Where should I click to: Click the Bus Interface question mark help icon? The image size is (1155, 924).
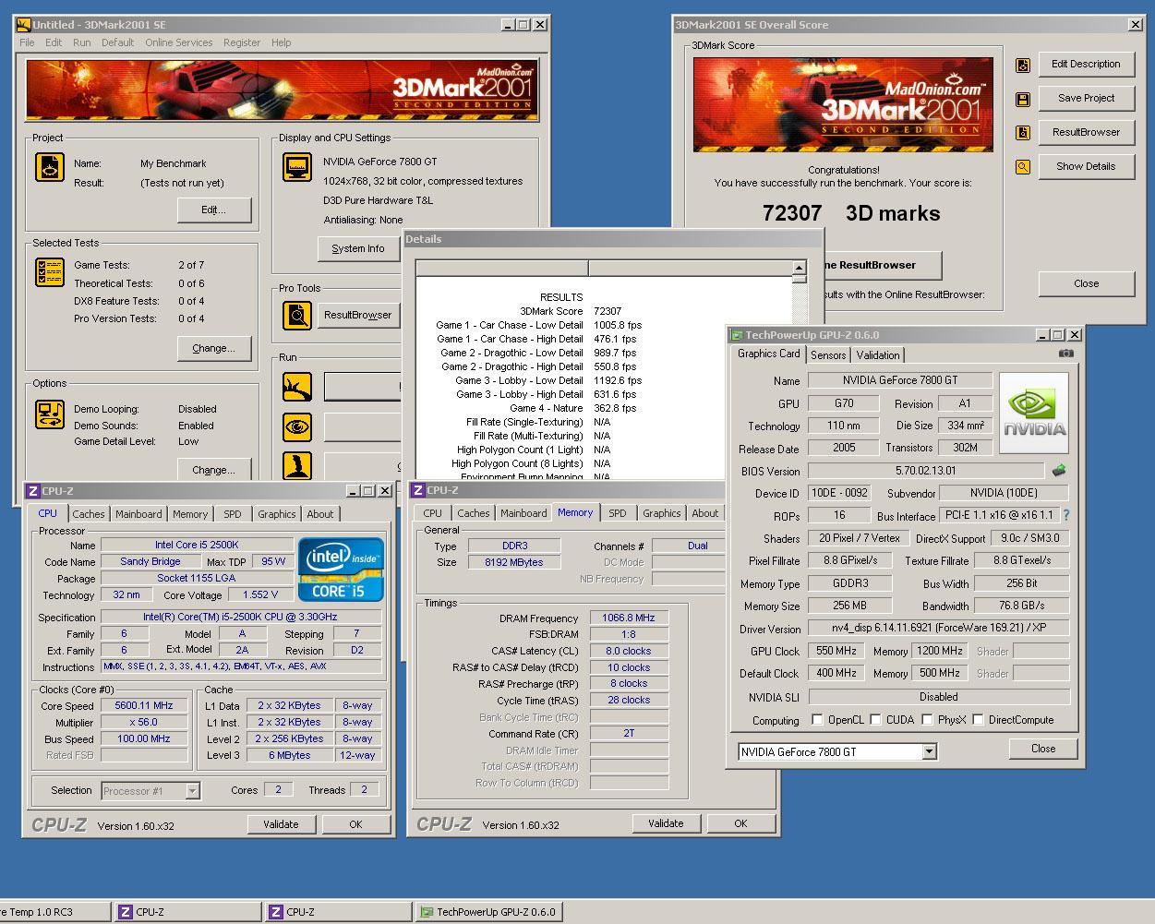coord(1066,516)
